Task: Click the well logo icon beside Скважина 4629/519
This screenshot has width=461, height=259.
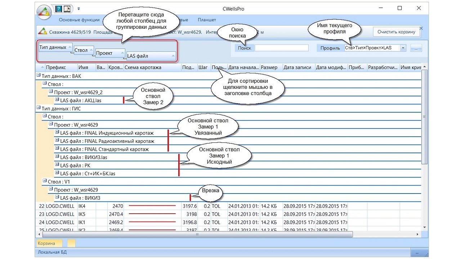Action: click(42, 32)
